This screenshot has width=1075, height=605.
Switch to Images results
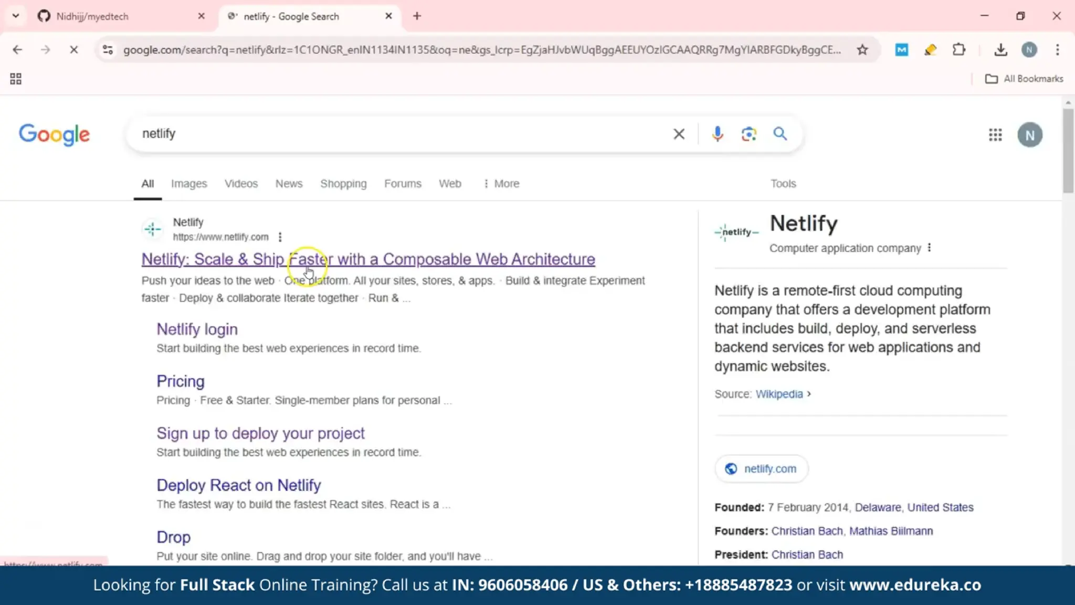coord(189,184)
